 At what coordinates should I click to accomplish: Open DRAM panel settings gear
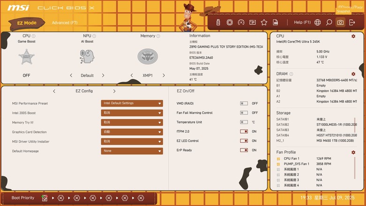pos(353,74)
